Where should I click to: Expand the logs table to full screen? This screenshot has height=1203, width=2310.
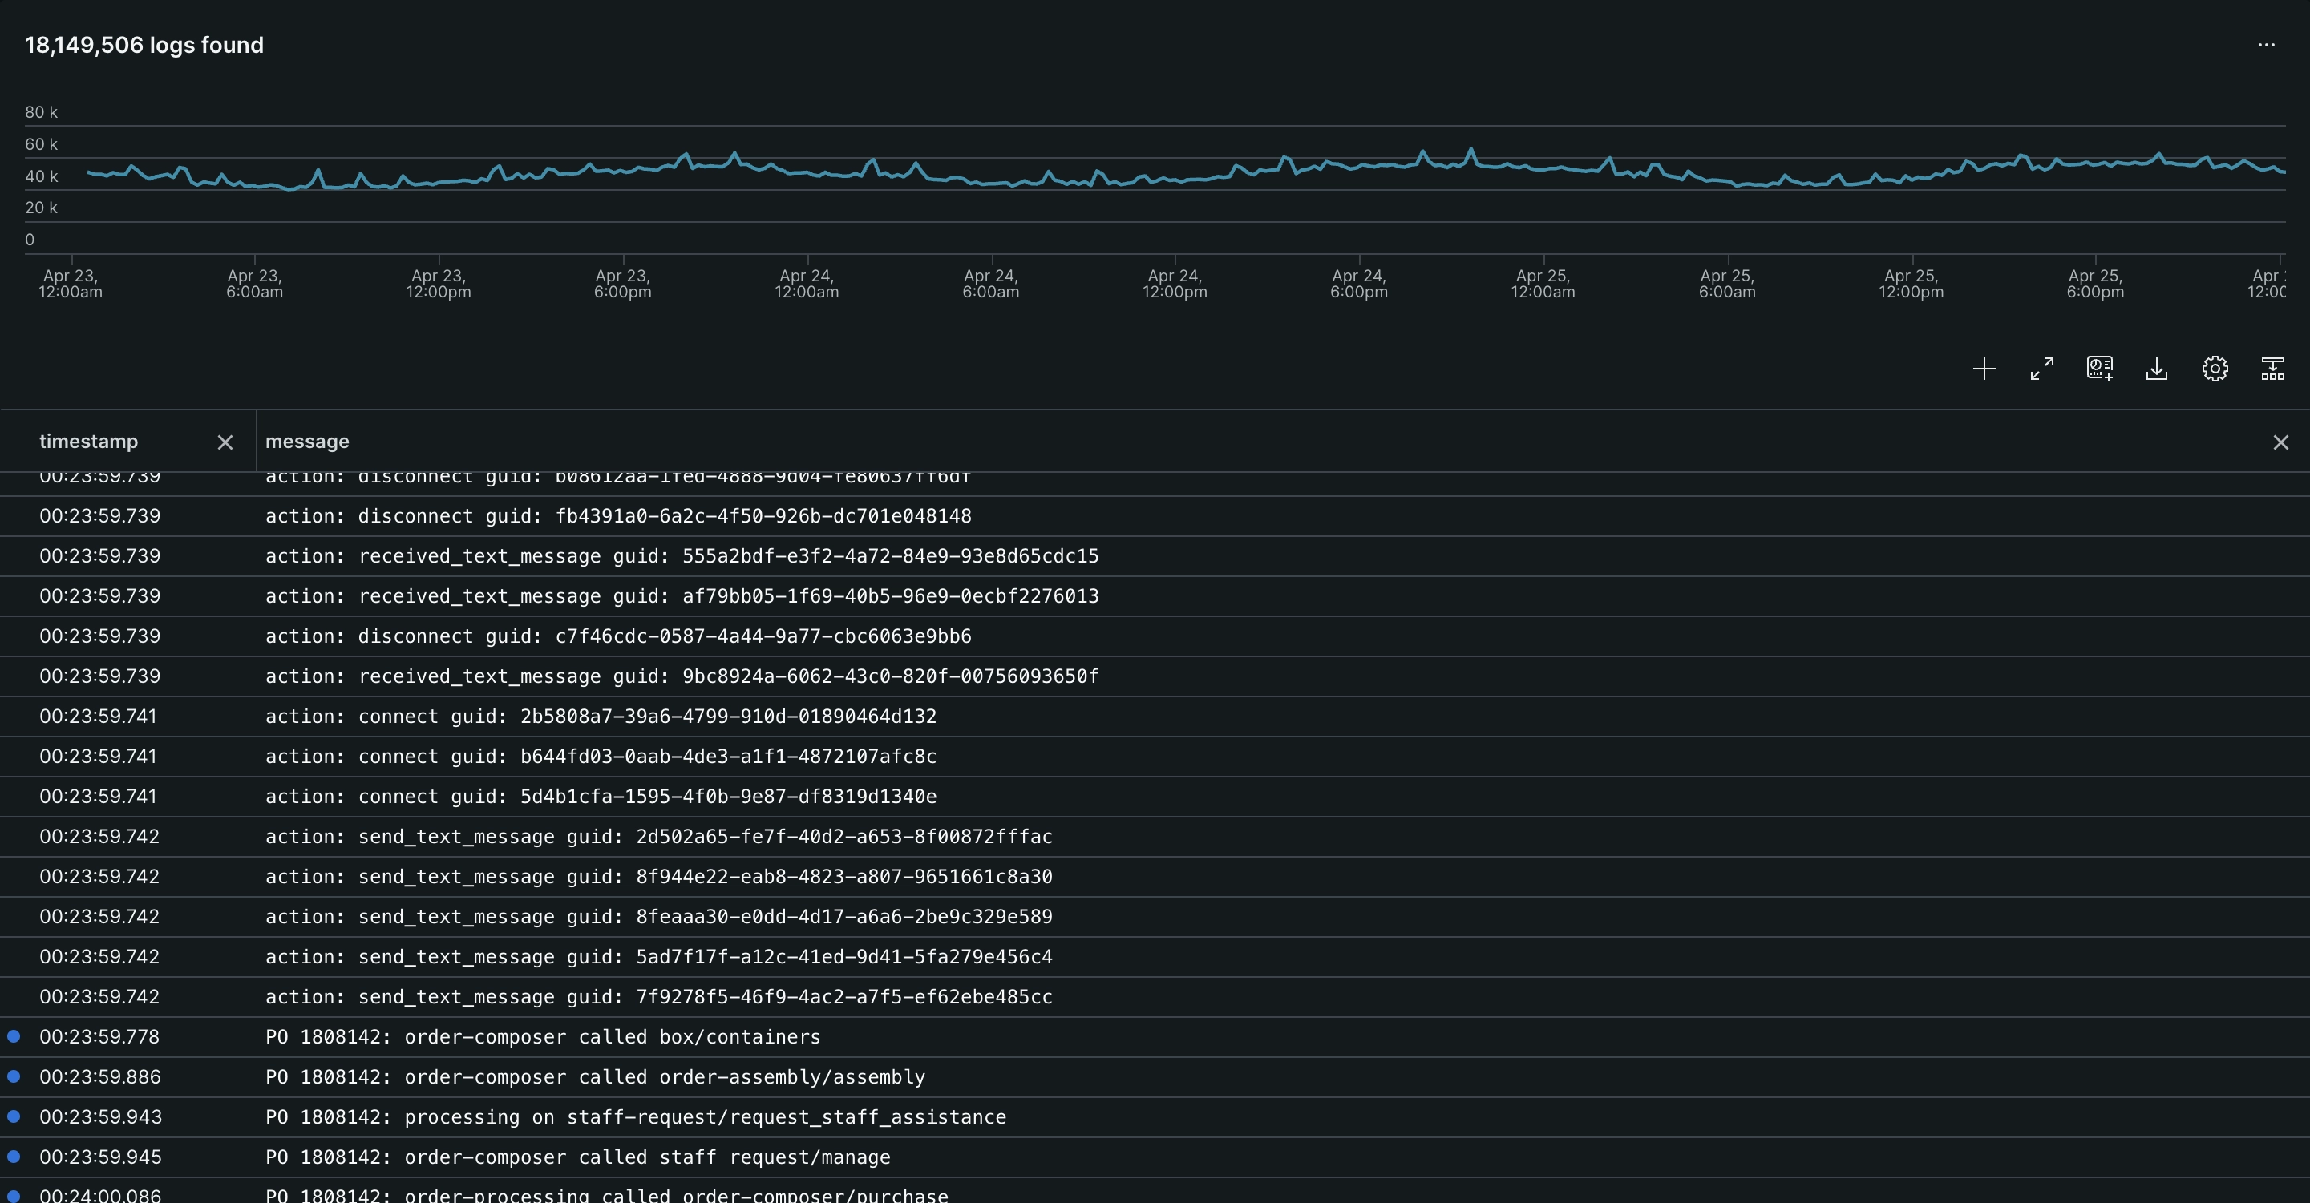pos(2042,369)
